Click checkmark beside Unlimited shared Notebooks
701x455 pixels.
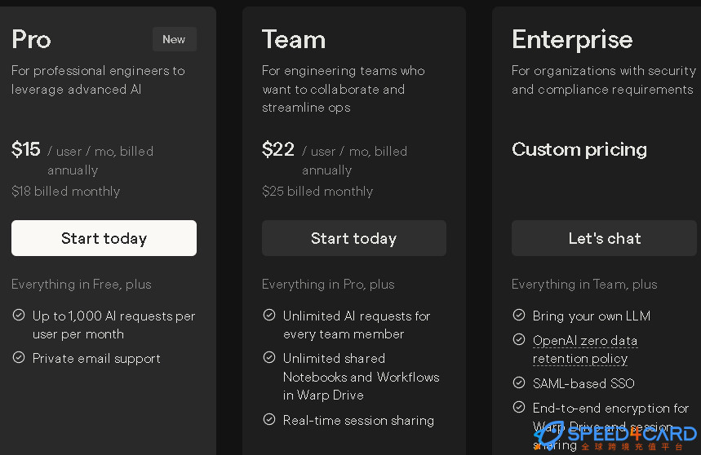(x=269, y=358)
